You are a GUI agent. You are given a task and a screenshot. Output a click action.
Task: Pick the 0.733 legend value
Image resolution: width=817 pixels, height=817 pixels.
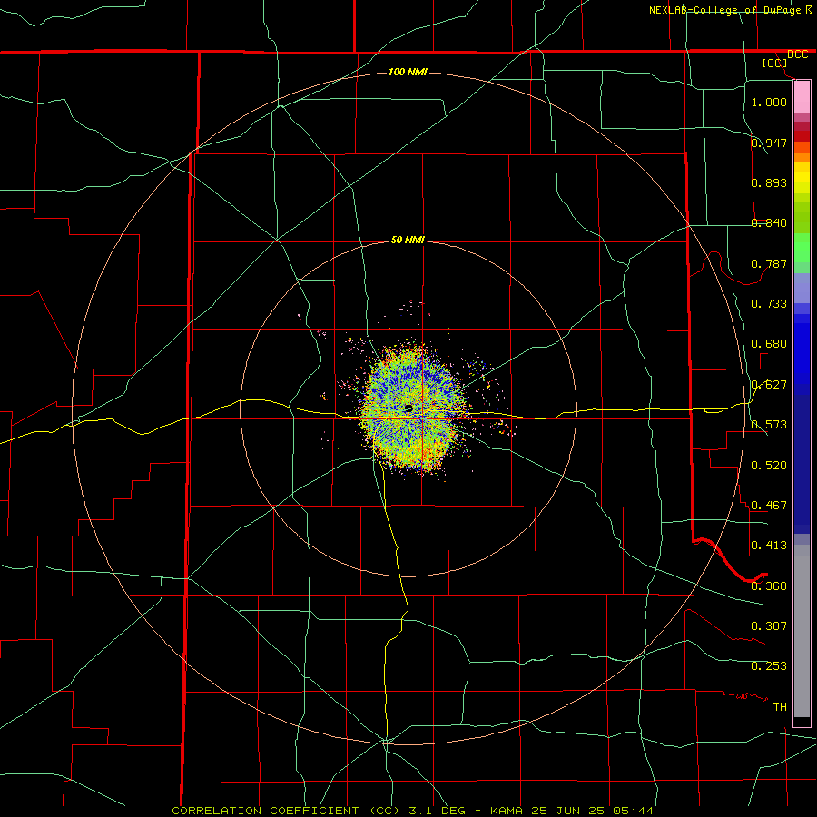[769, 303]
